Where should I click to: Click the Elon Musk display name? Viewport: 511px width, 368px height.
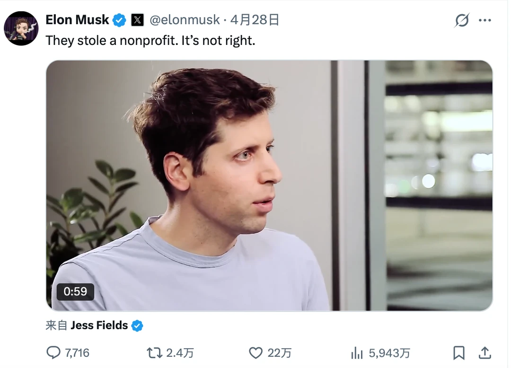click(77, 20)
